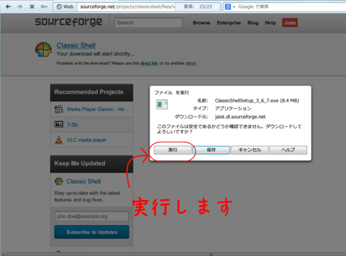This screenshot has width=346, height=256.
Task: Click the 保存 (Save) button
Action: [211, 150]
